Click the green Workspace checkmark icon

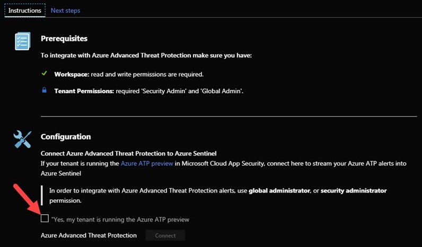coord(45,74)
